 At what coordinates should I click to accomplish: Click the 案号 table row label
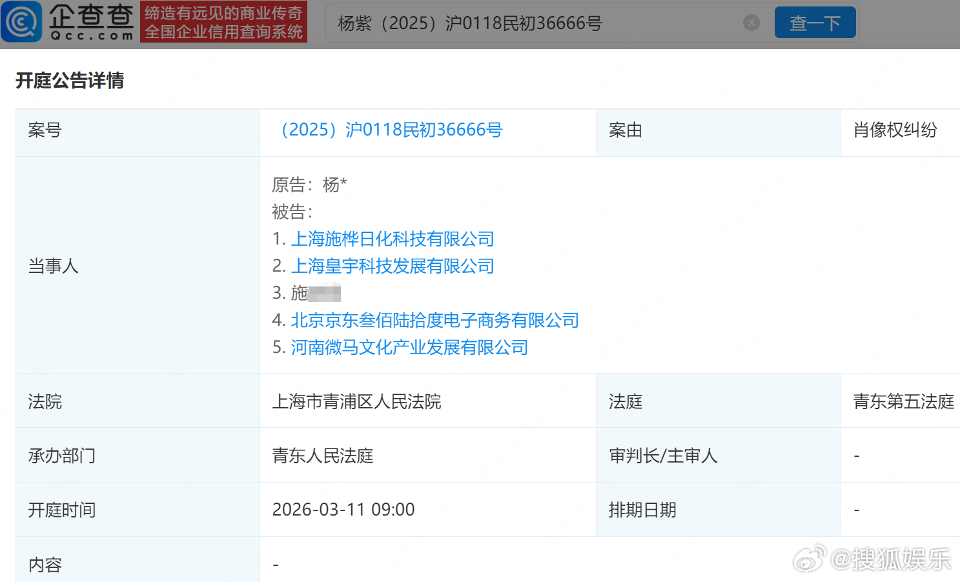[44, 130]
